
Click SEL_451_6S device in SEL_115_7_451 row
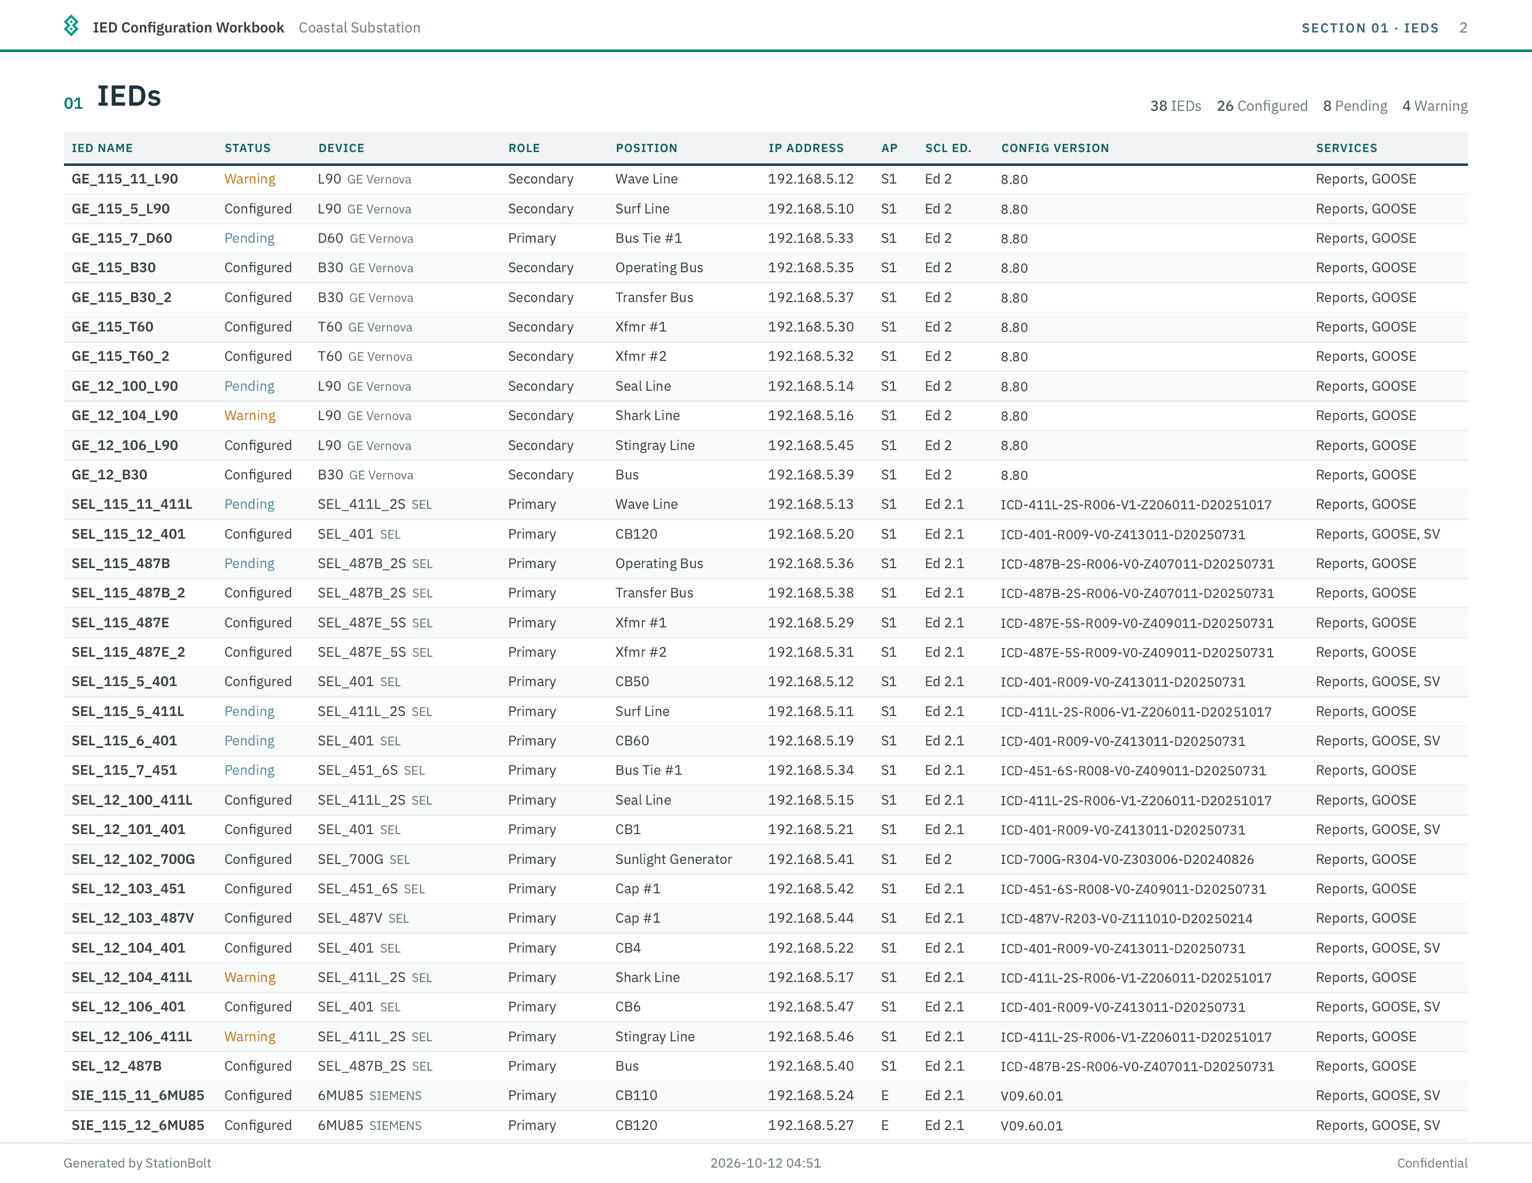(x=358, y=770)
